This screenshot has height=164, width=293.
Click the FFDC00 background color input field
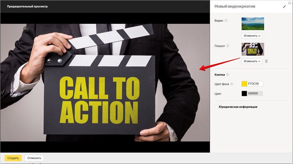coord(255,84)
